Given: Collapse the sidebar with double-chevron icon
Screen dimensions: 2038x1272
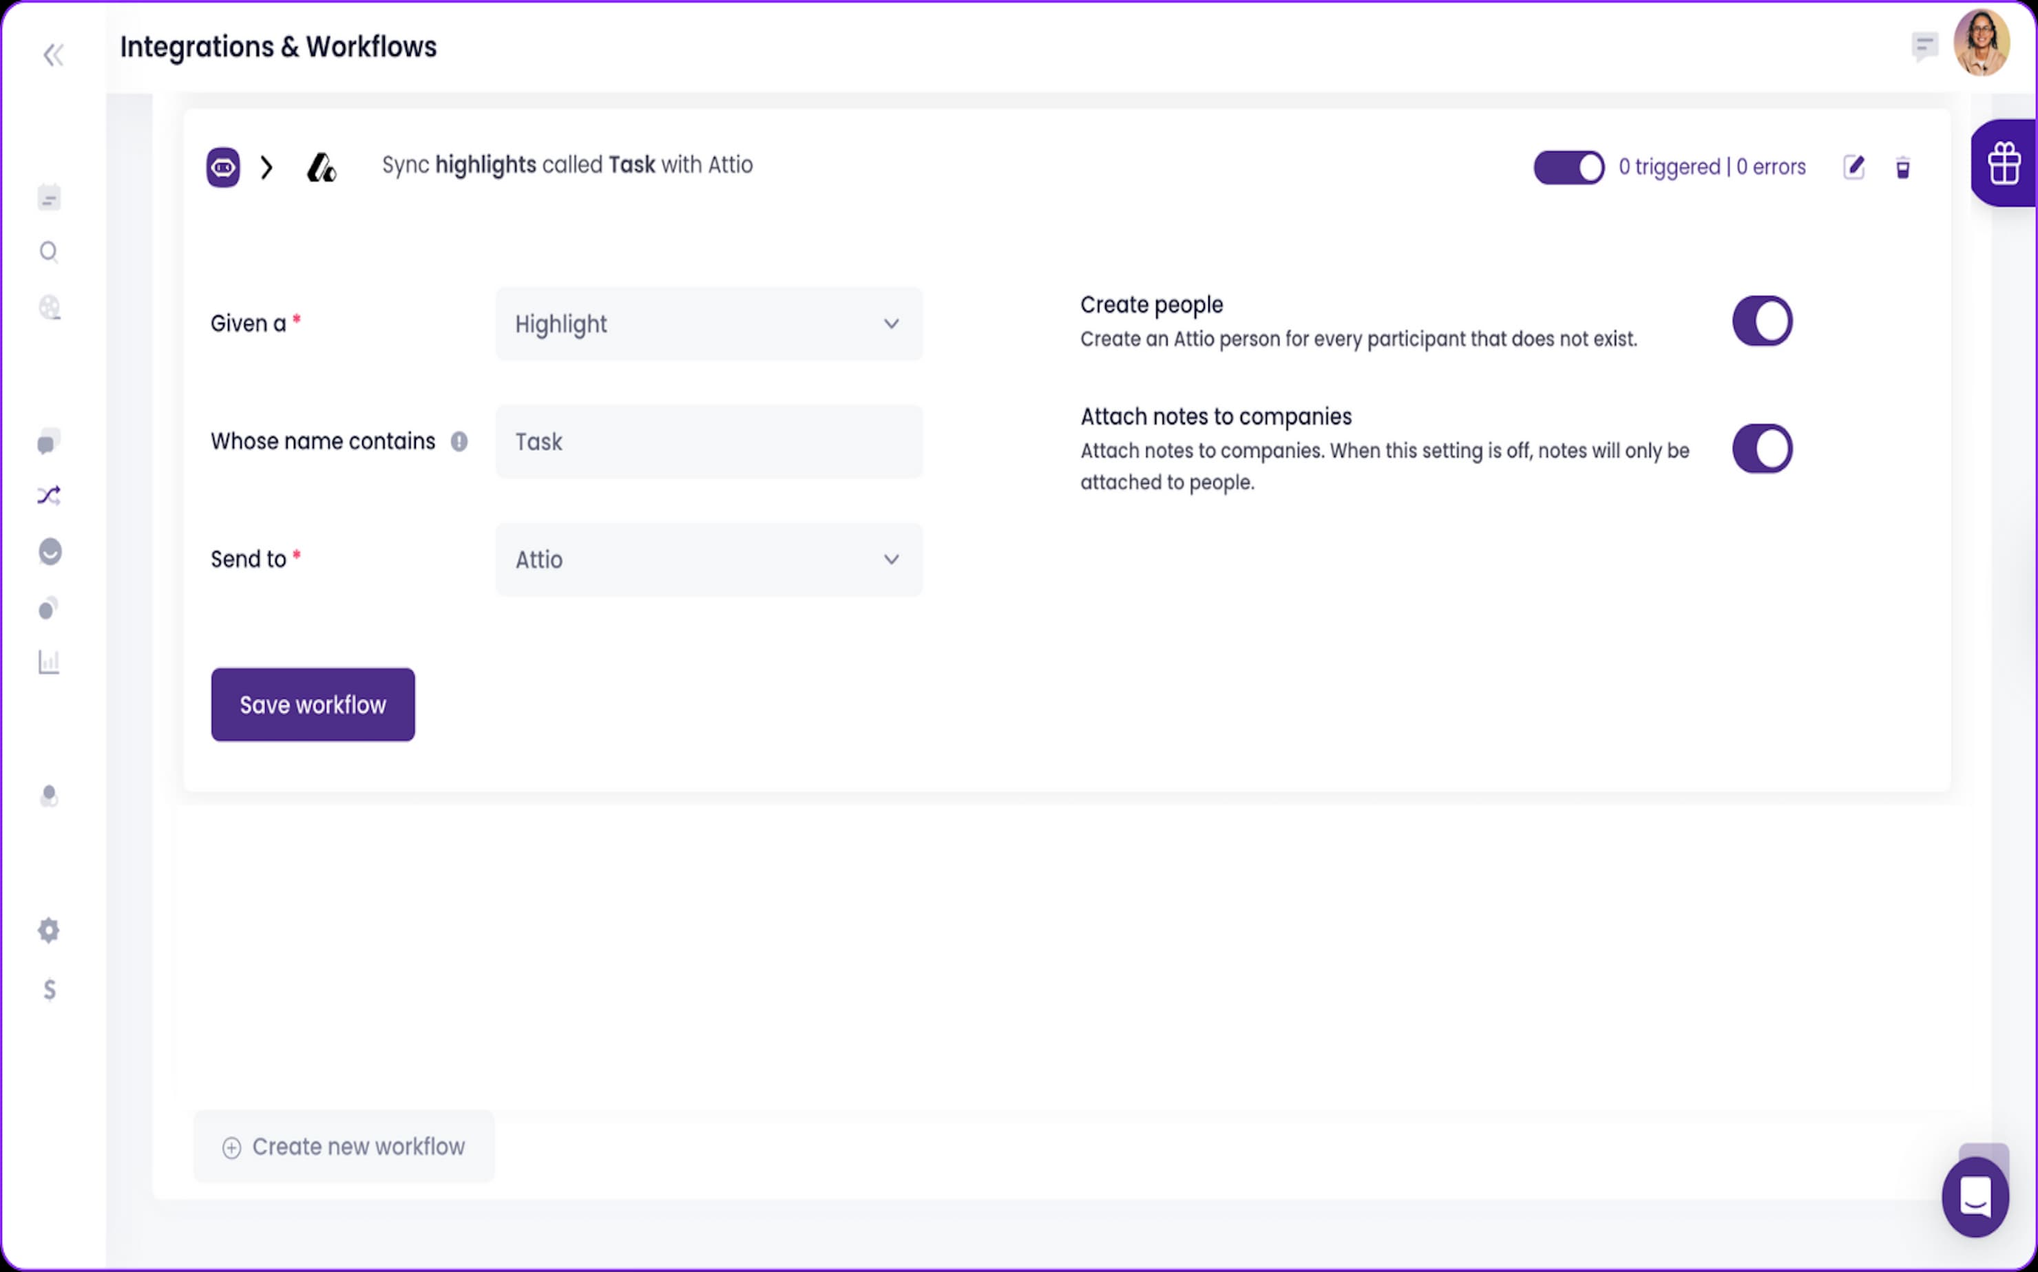Looking at the screenshot, I should [53, 54].
